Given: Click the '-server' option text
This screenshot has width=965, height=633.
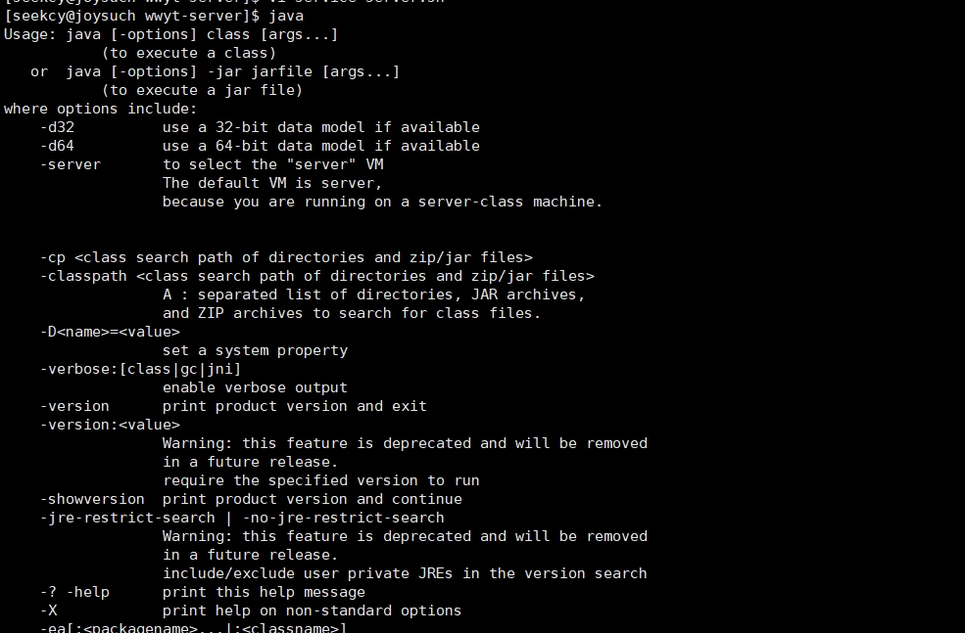Looking at the screenshot, I should (71, 164).
